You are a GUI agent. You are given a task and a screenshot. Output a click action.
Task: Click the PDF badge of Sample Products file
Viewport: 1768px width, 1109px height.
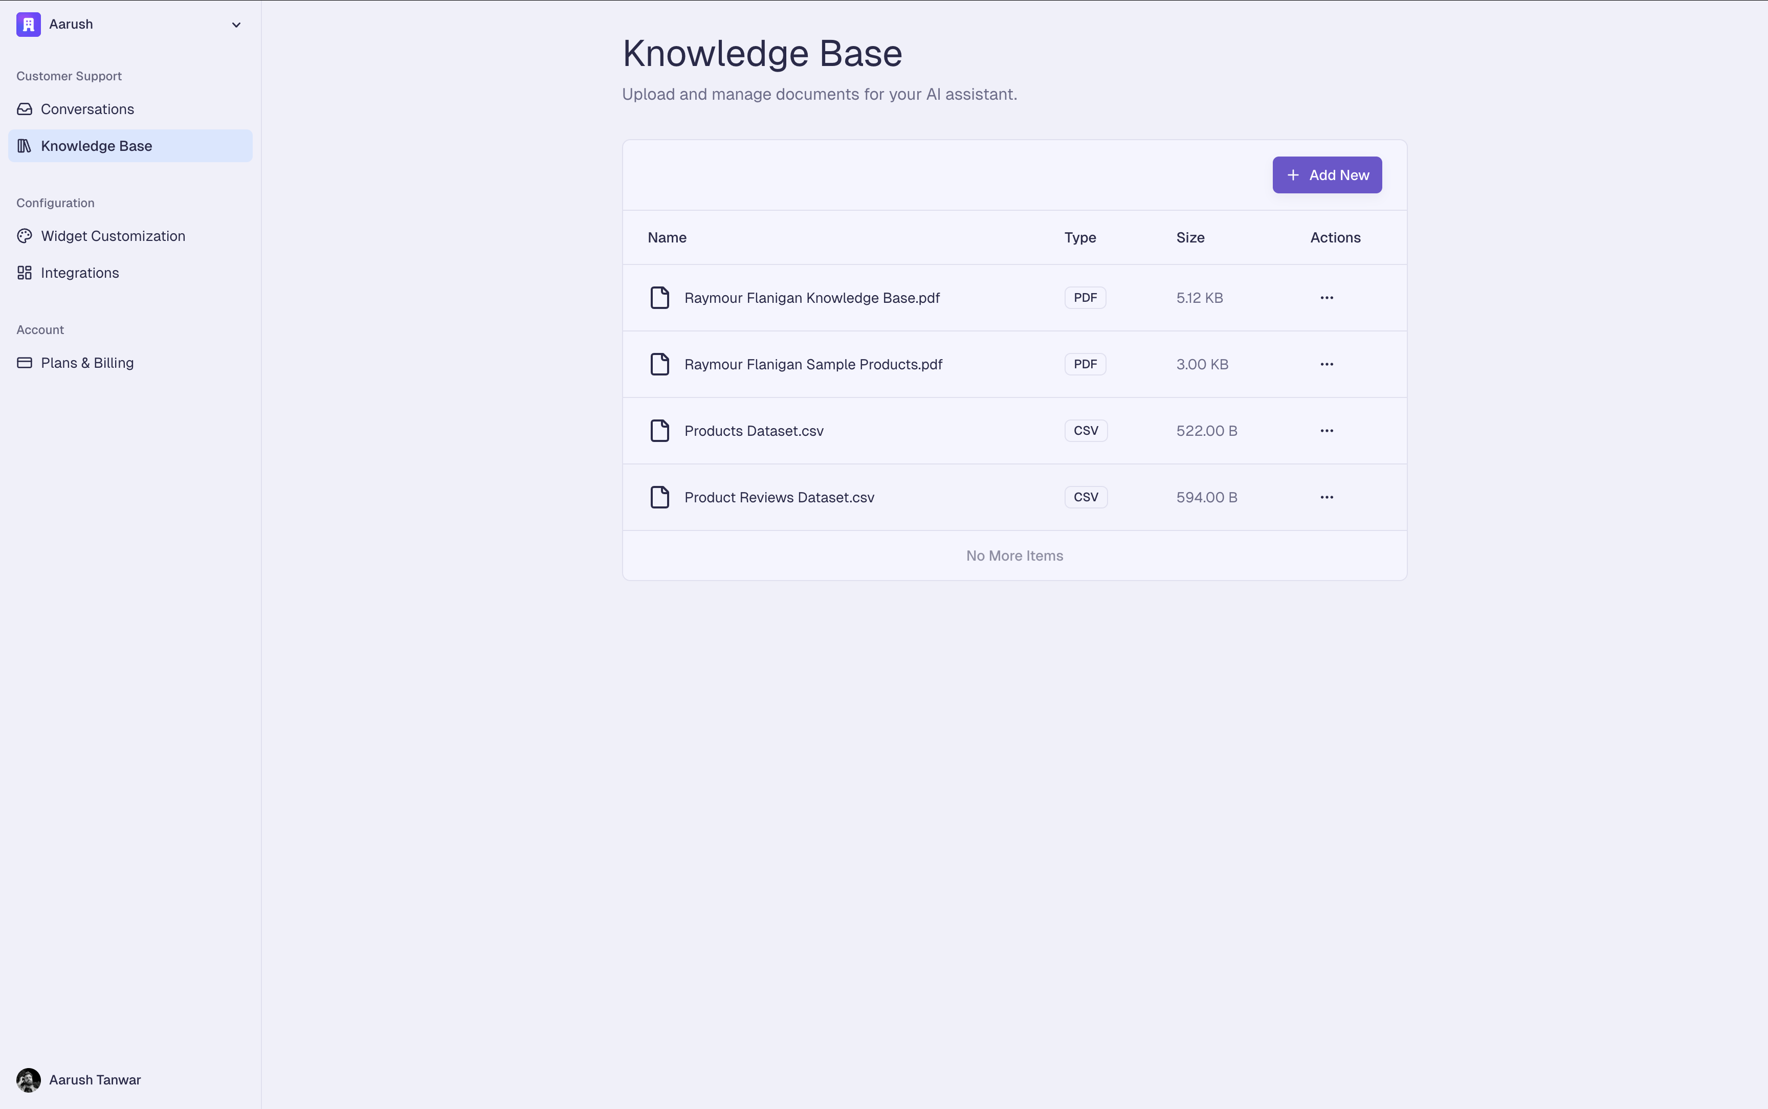click(1085, 365)
